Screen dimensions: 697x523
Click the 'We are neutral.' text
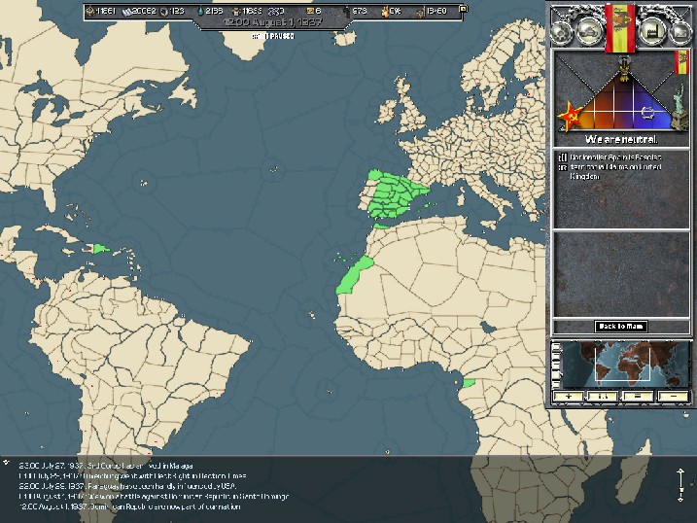(x=621, y=140)
